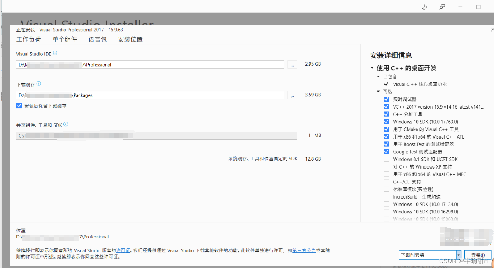Uncheck Windows 10 SDK (10.0.17763.0)
Screen dimensions: 494x268
pos(386,122)
